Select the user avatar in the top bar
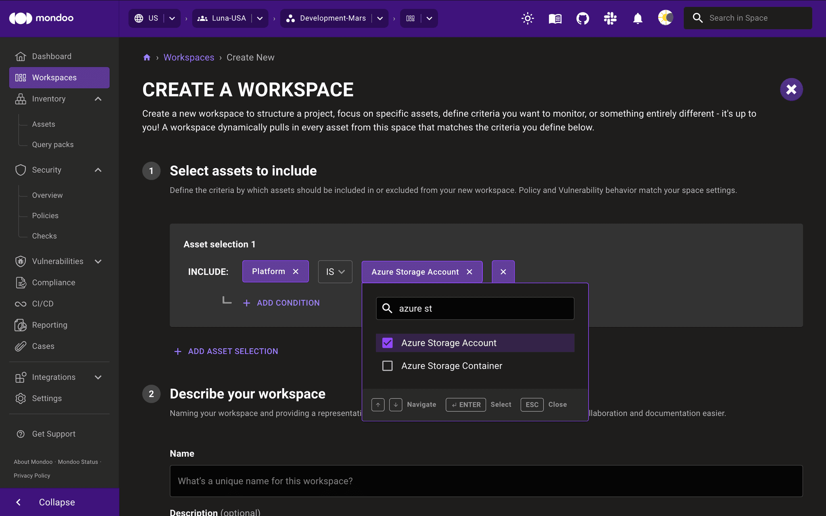 (665, 18)
